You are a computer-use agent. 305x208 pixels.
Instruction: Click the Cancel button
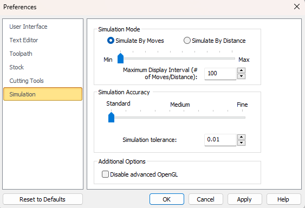point(206,199)
